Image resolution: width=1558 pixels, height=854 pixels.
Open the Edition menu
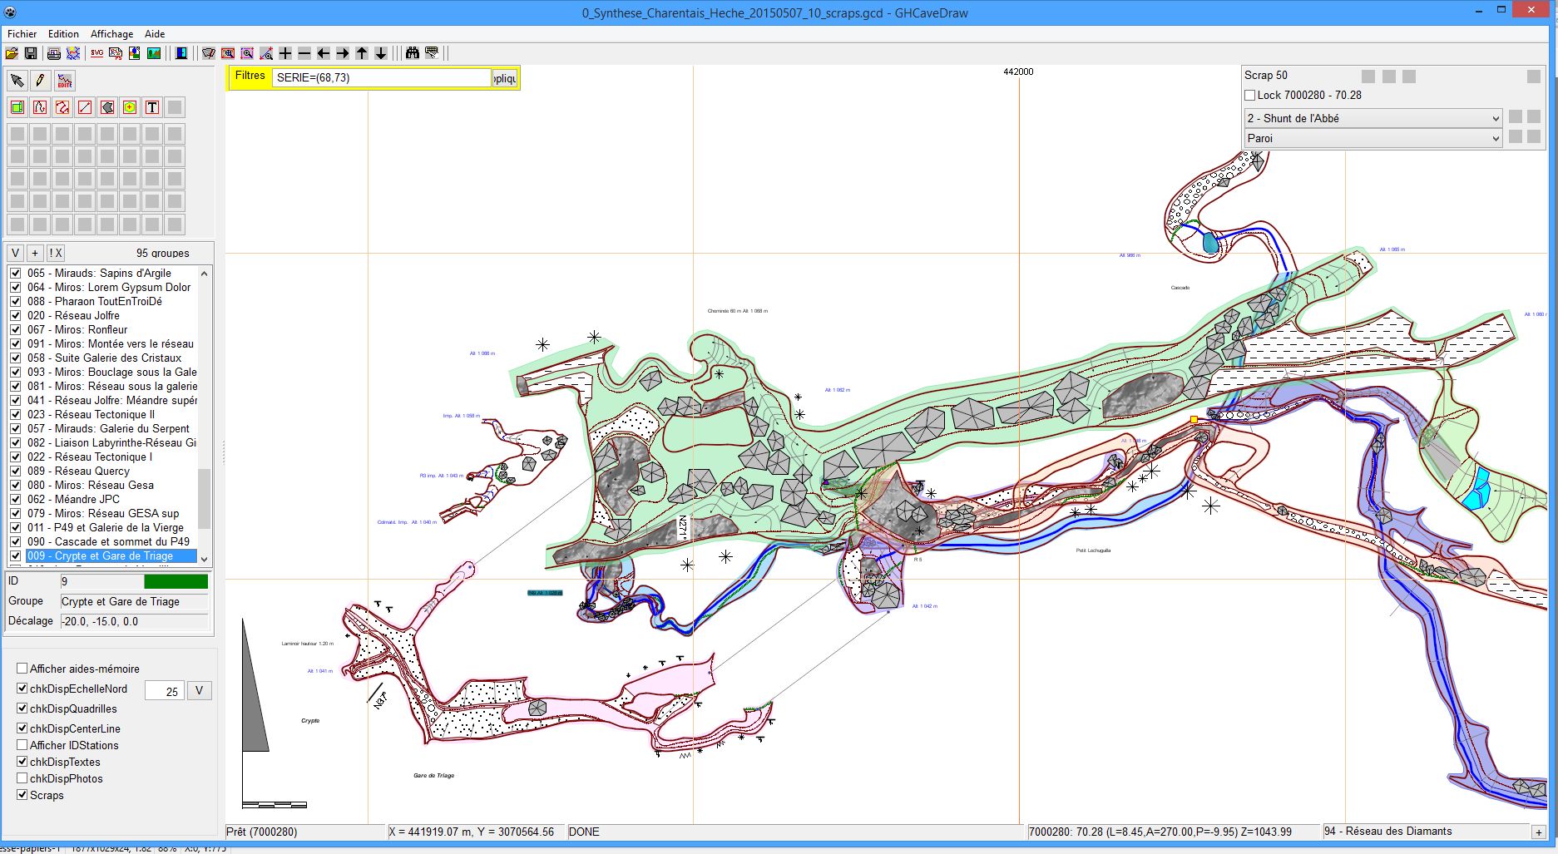(x=63, y=34)
